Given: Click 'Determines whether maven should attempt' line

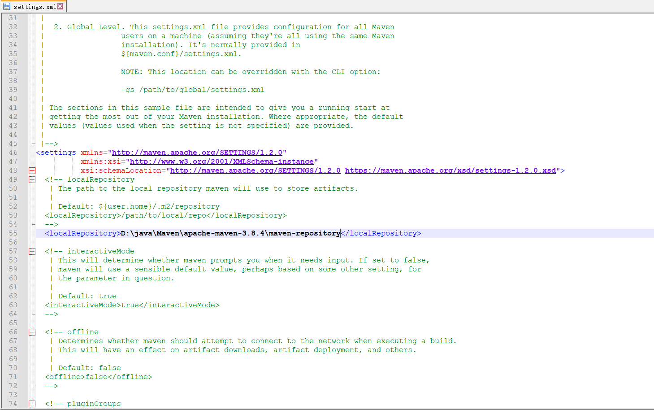Looking at the screenshot, I should pyautogui.click(x=257, y=341).
